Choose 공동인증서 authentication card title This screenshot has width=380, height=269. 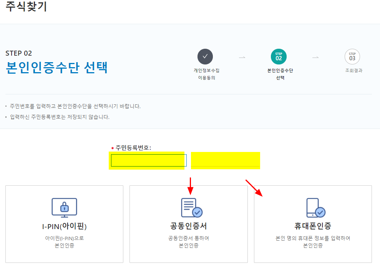189,226
